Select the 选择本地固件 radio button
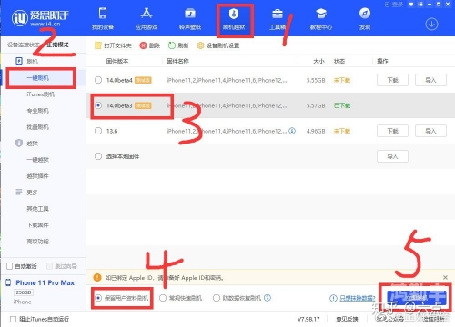This screenshot has width=455, height=327. coord(98,156)
